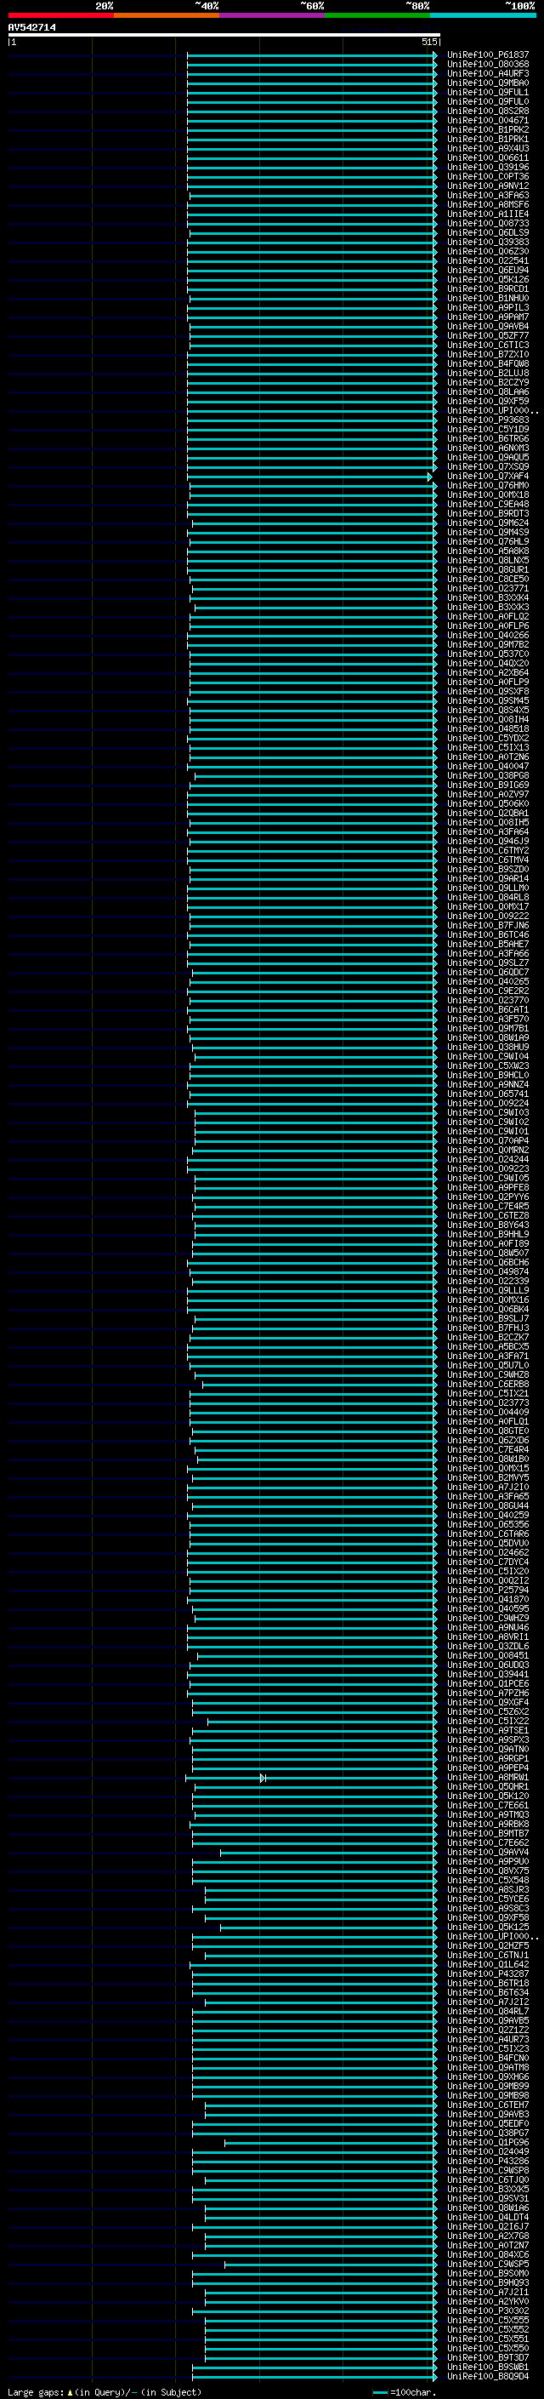Click the =100char. scale bar legend
The height and width of the screenshot is (2399, 544).
[x=405, y=2391]
